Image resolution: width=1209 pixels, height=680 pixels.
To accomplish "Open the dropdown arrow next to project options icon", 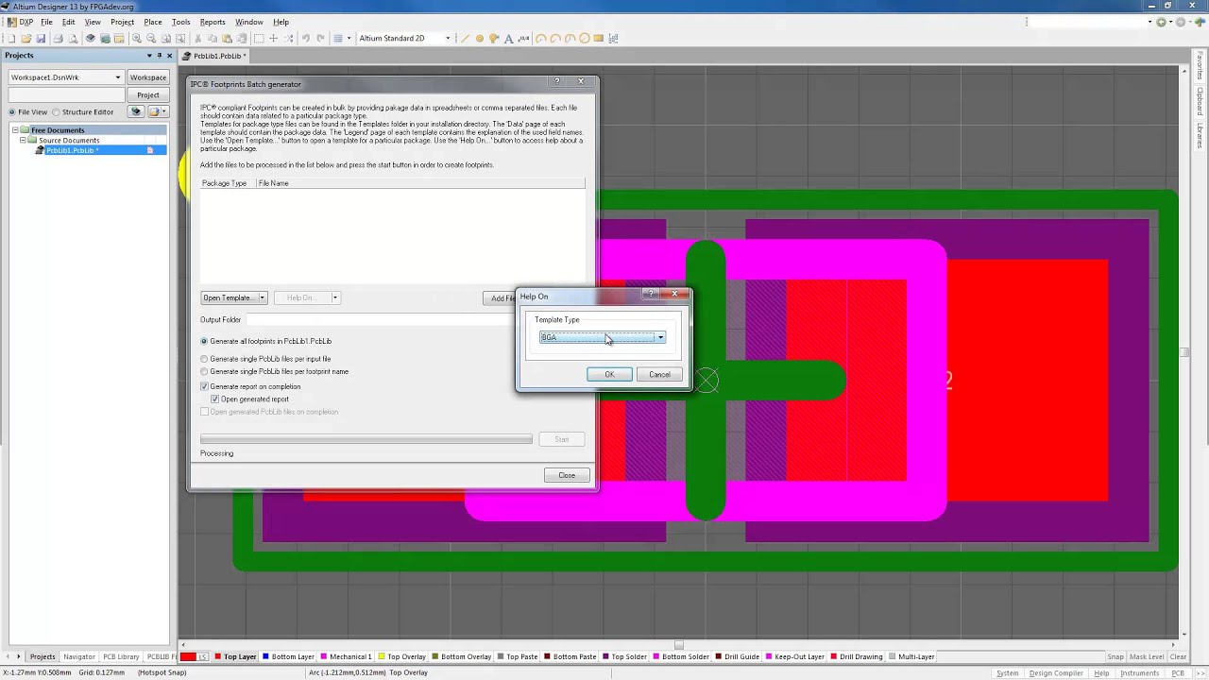I will (x=164, y=111).
